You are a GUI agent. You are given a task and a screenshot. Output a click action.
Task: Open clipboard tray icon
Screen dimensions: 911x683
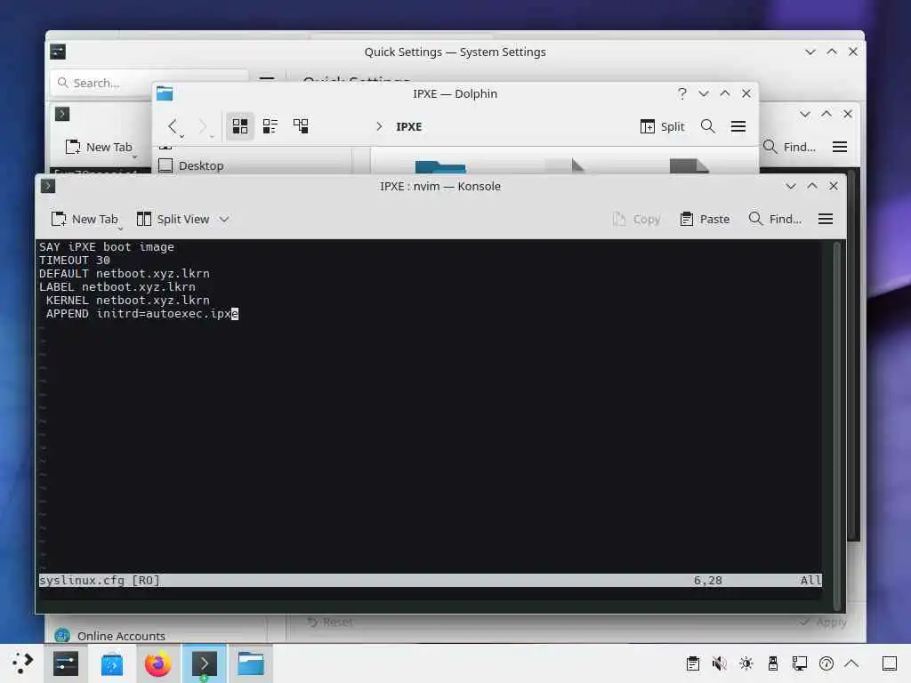pos(692,663)
